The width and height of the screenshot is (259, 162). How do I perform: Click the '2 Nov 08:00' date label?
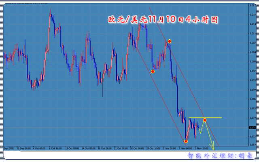point(170,148)
